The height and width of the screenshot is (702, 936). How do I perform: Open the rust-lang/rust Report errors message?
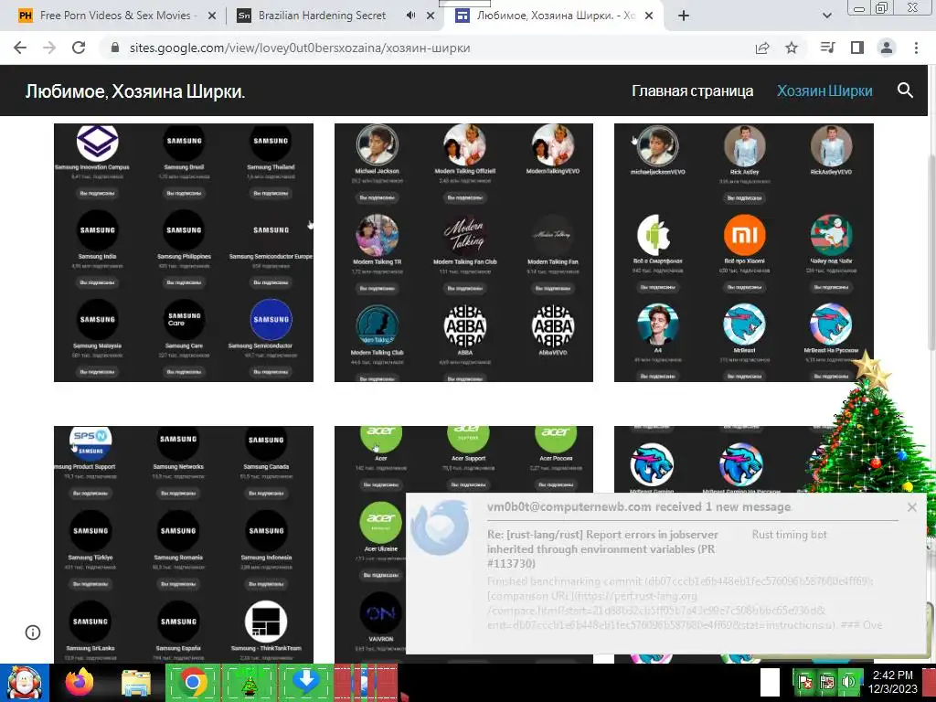tap(602, 548)
